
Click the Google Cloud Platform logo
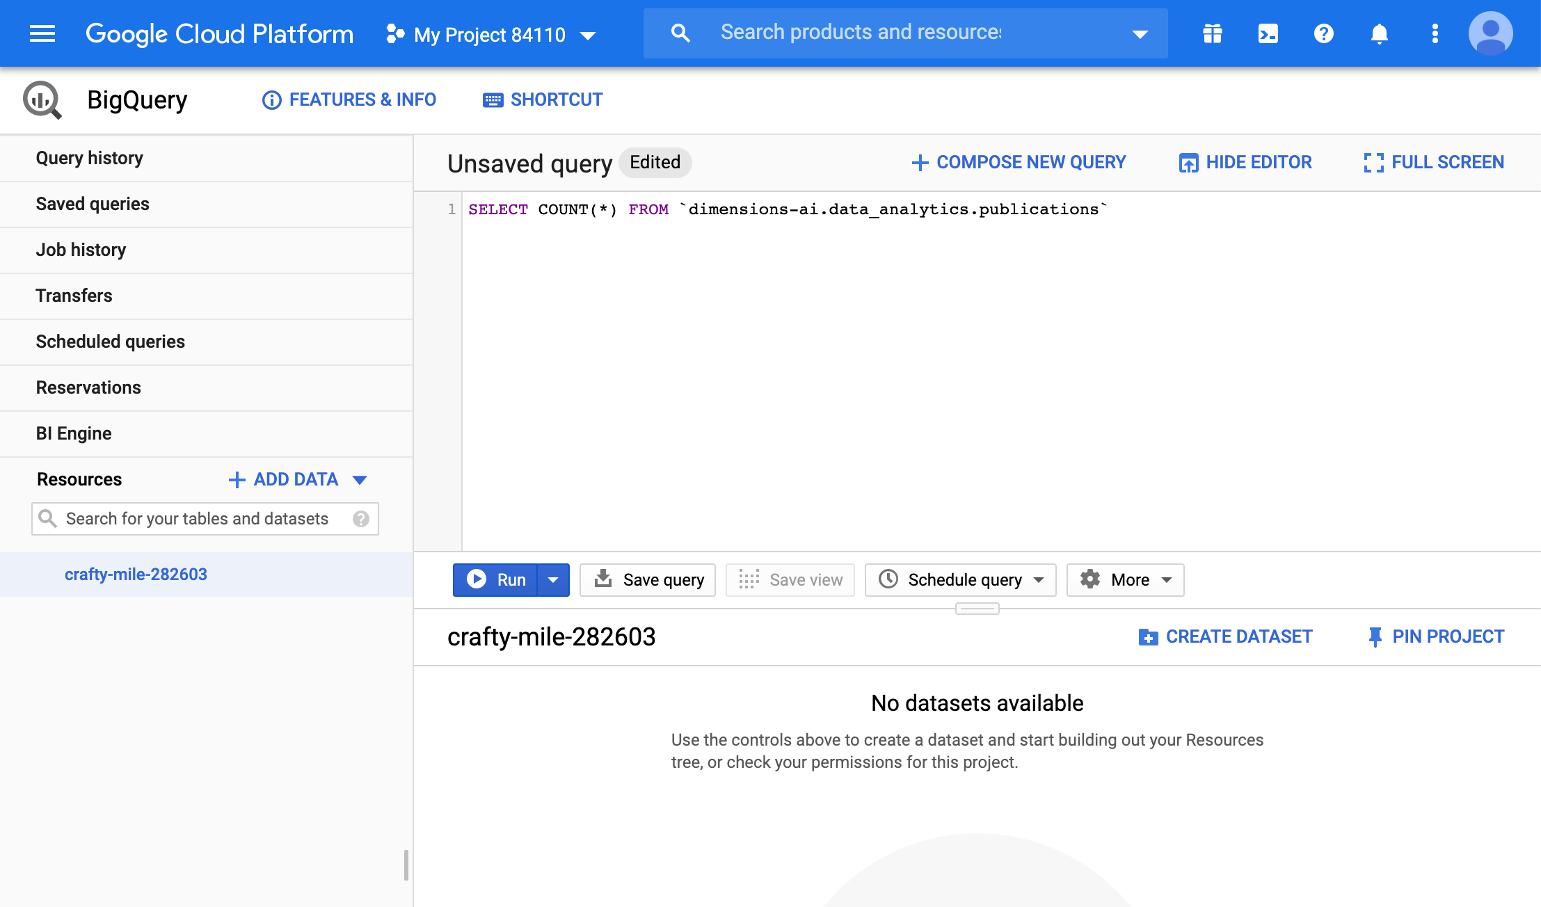click(219, 33)
